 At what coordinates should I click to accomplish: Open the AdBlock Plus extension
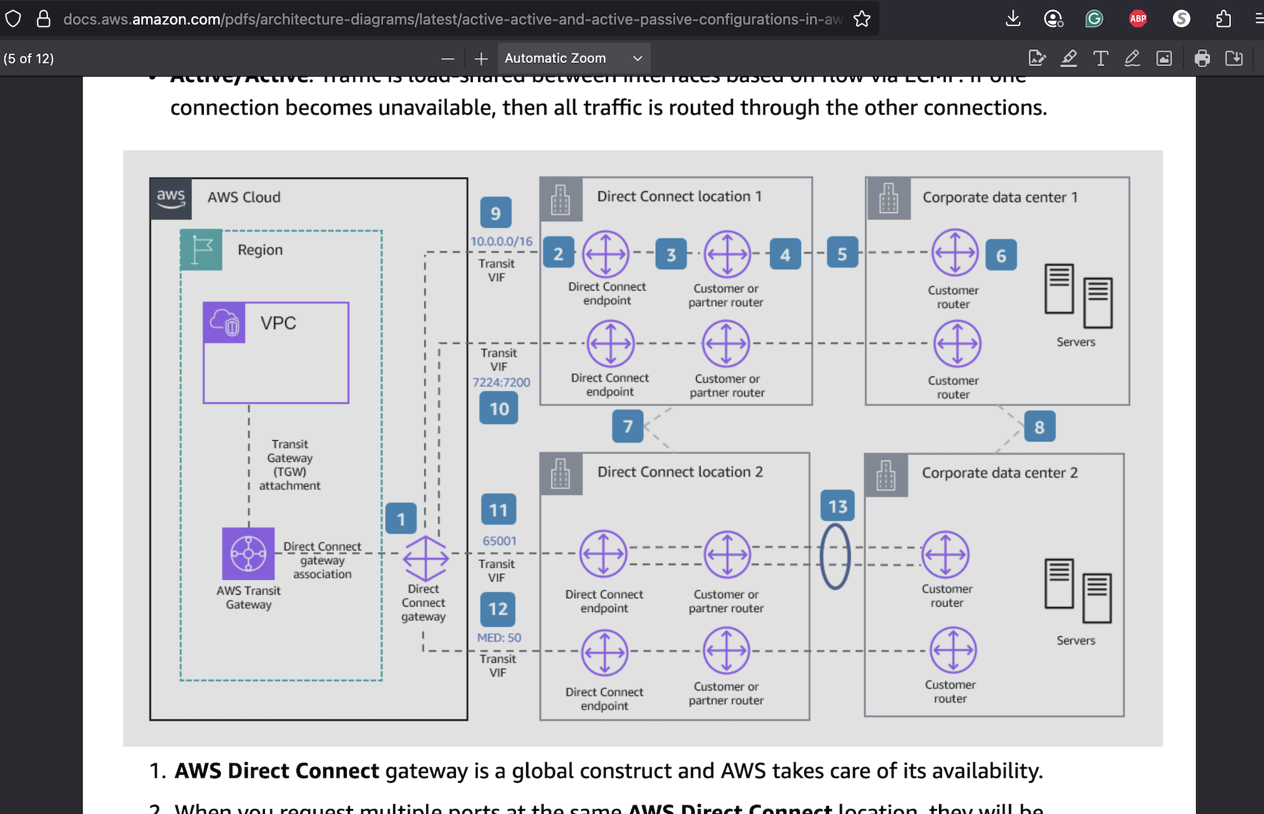1138,19
